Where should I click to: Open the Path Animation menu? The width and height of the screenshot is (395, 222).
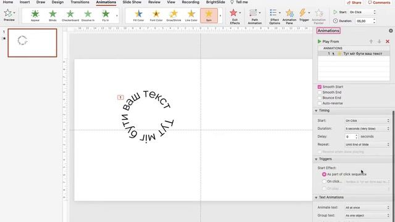coord(255,17)
